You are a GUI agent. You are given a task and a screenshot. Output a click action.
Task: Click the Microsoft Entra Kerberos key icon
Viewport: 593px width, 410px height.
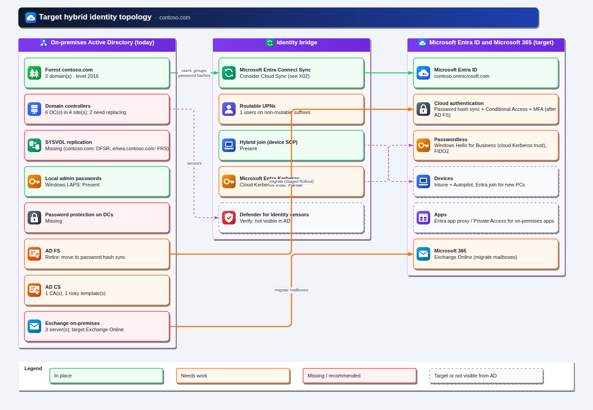229,181
